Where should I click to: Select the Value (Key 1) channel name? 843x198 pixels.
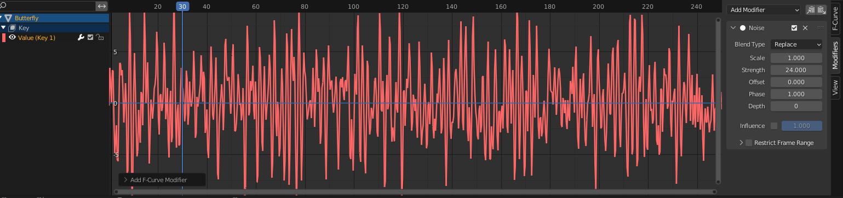pos(37,37)
